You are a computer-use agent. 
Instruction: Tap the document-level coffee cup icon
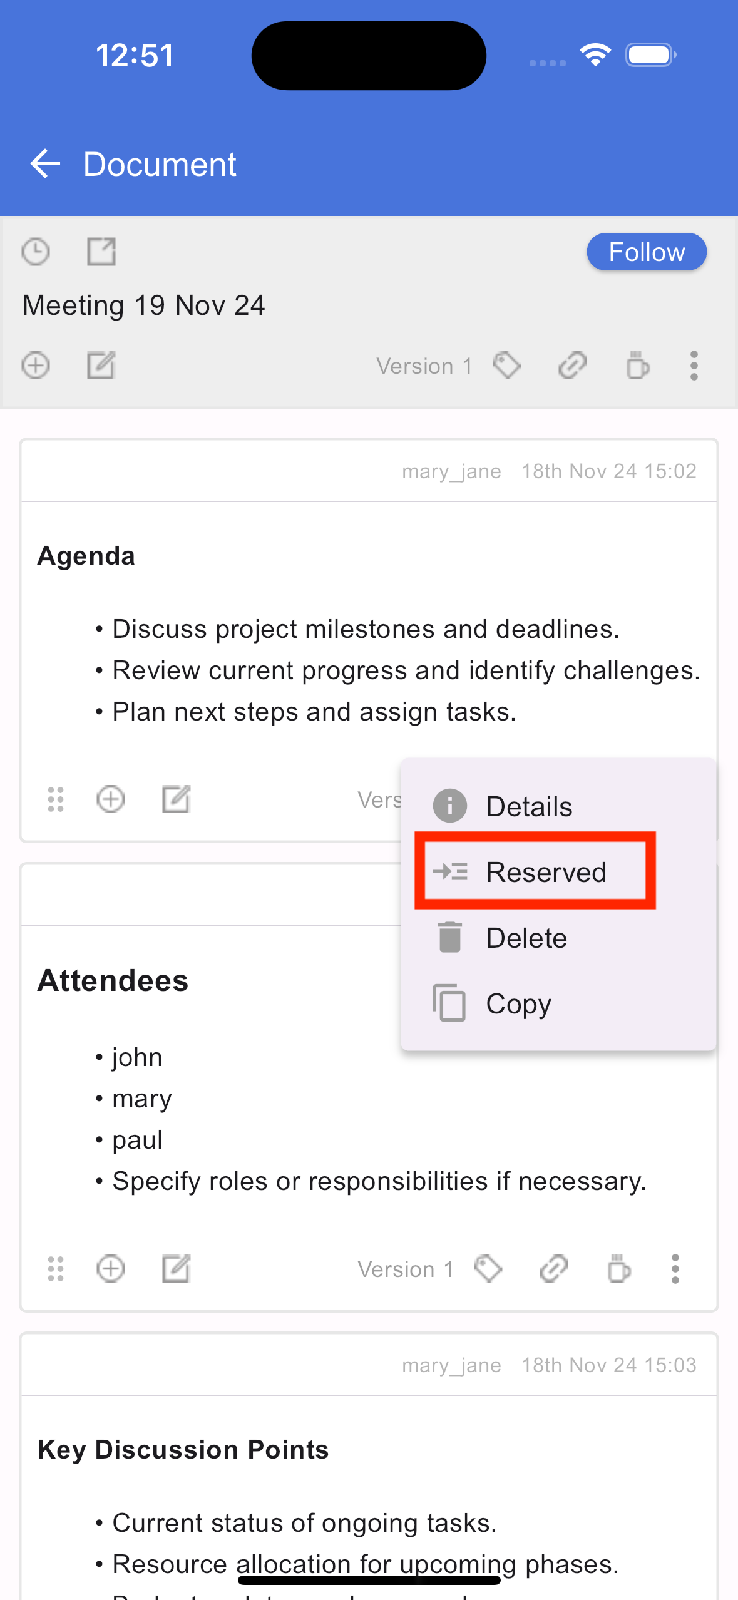pos(637,366)
